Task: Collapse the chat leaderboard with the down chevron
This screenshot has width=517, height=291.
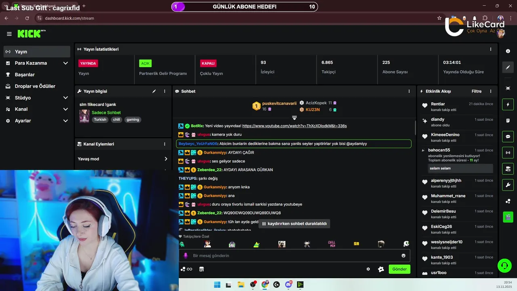Action: click(294, 118)
